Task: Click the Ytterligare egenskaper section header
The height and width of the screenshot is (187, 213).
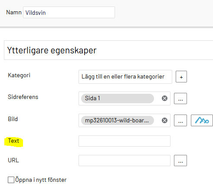Action: (108, 50)
